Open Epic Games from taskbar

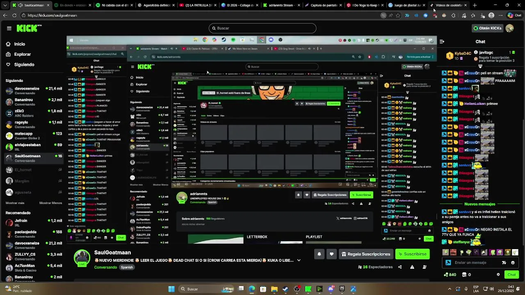342,289
